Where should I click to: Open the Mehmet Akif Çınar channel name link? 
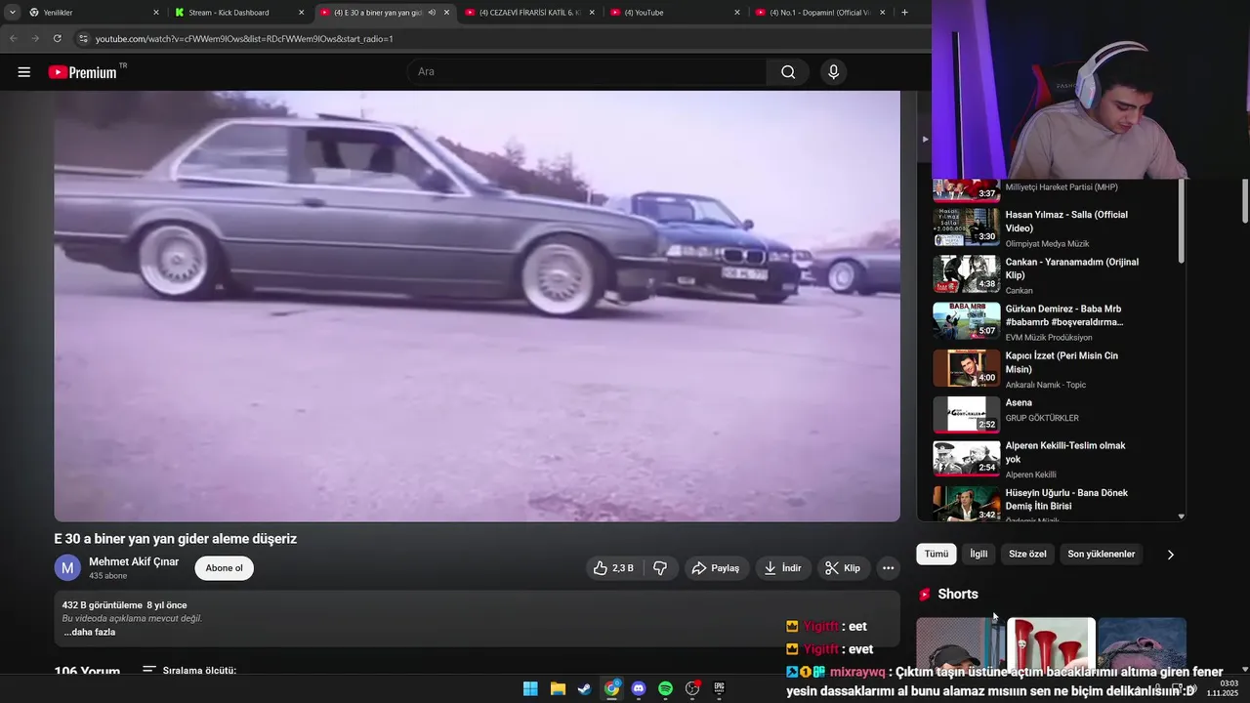pos(134,561)
